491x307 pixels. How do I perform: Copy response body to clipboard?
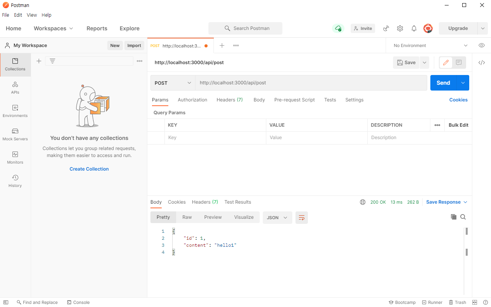pyautogui.click(x=454, y=217)
